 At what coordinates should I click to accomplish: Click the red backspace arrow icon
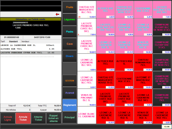pyautogui.click(x=57, y=14)
